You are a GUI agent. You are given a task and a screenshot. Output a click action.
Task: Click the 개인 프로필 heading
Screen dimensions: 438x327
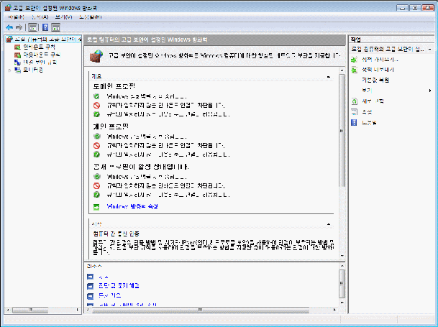pos(111,126)
